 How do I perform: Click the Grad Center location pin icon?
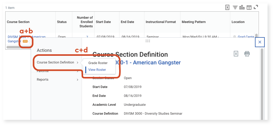[235, 37]
